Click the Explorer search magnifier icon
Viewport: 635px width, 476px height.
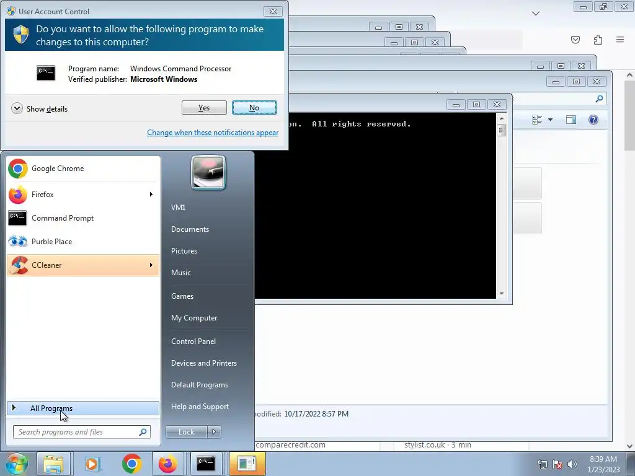[x=600, y=99]
